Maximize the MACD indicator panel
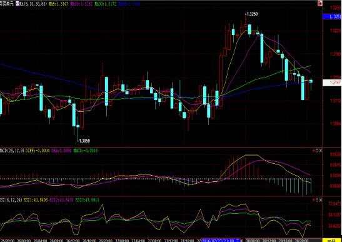 [317, 151]
